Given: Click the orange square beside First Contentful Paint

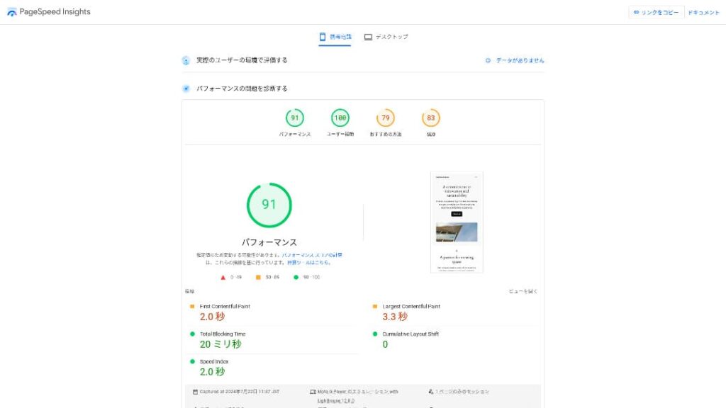Looking at the screenshot, I should pos(192,306).
